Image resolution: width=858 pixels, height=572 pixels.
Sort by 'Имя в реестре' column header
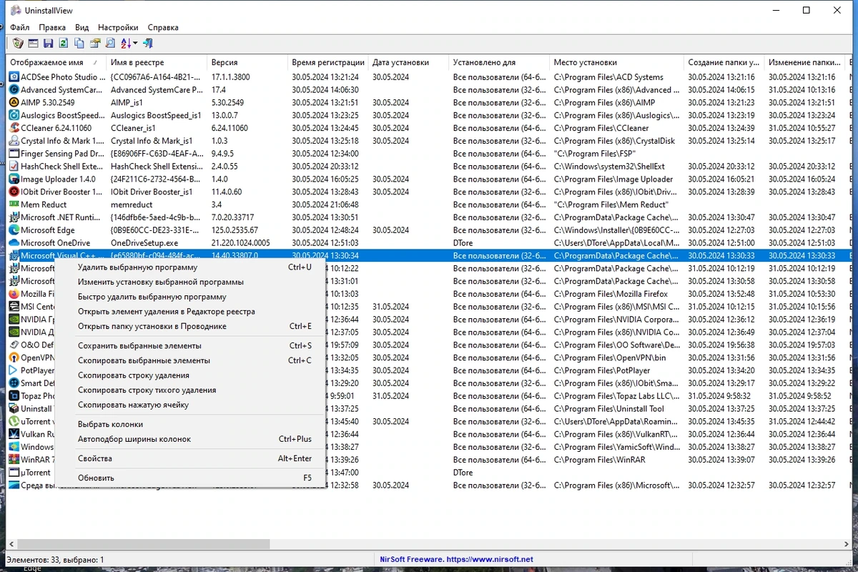pos(157,62)
